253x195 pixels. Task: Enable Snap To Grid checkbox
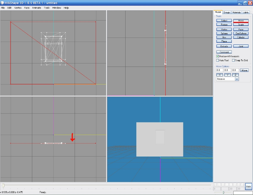[233, 60]
